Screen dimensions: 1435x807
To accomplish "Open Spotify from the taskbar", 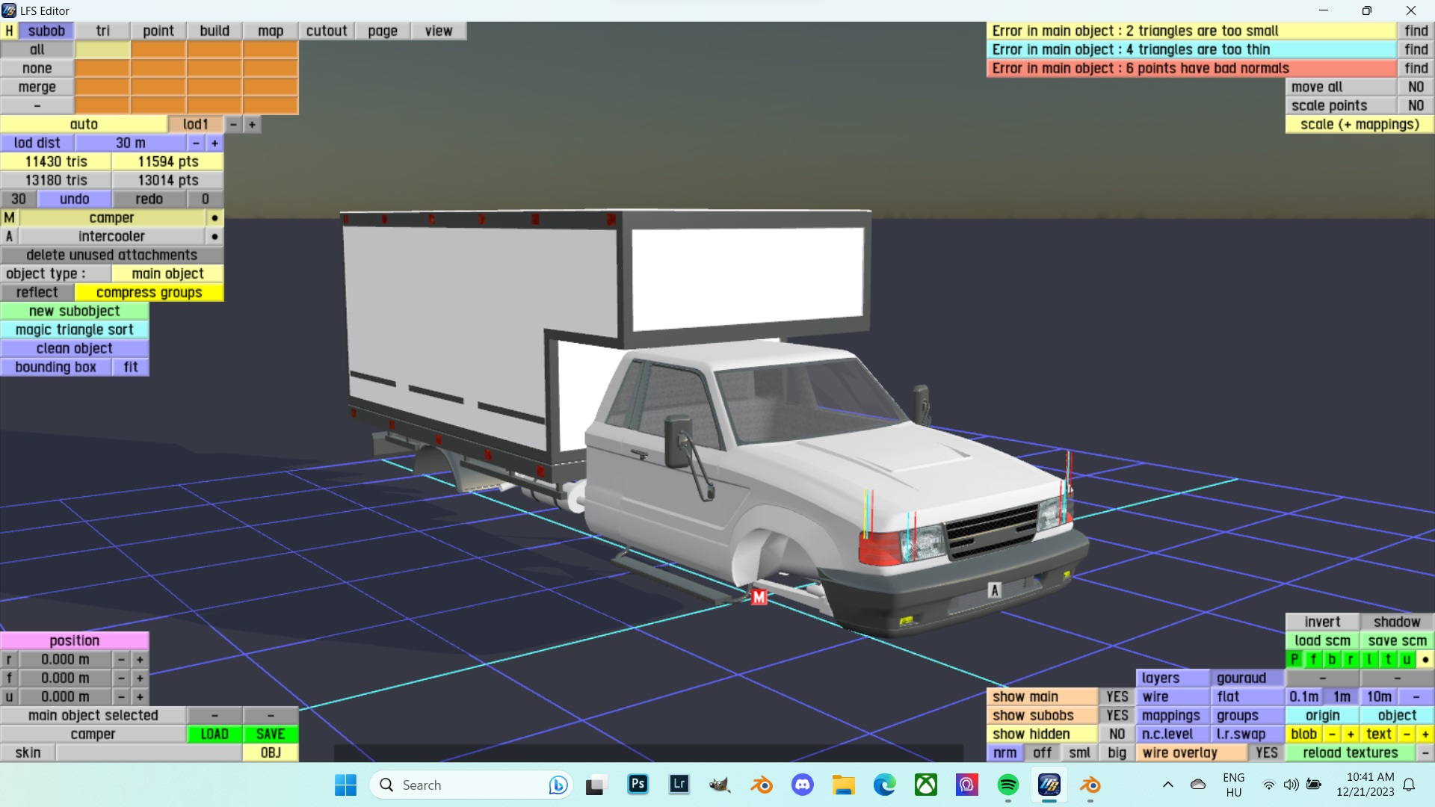I will click(1007, 785).
